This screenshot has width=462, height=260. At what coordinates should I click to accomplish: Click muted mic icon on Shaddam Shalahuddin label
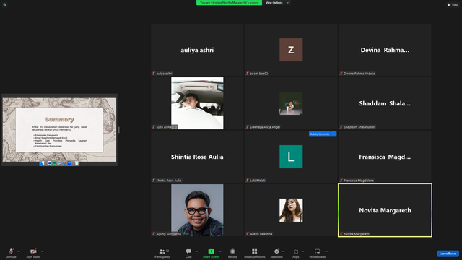tap(341, 127)
